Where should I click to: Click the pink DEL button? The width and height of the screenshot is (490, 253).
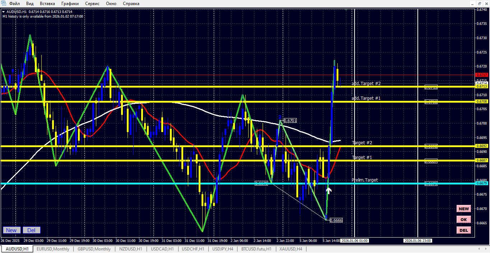click(464, 230)
